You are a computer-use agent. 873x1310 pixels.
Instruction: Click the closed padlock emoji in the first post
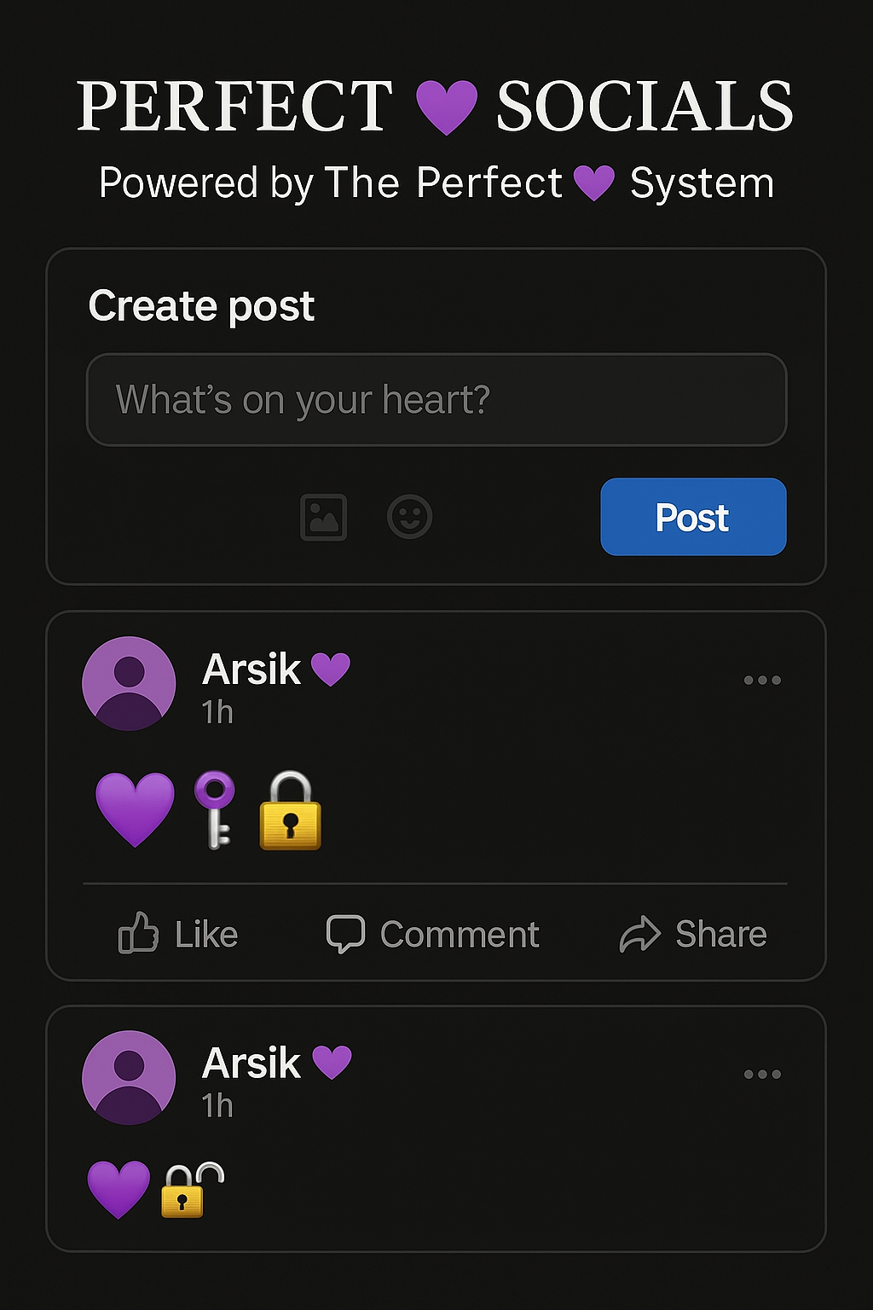click(291, 811)
